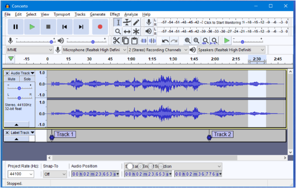Select the Multi-Tool asterisk icon
This screenshot has height=188, width=296.
pyautogui.click(x=136, y=31)
